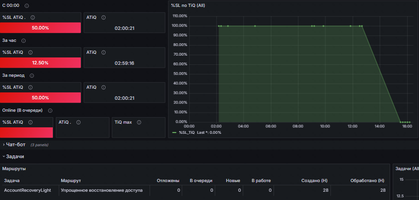Click the info icon on TiQ max panel
The image size is (419, 200).
(139, 122)
